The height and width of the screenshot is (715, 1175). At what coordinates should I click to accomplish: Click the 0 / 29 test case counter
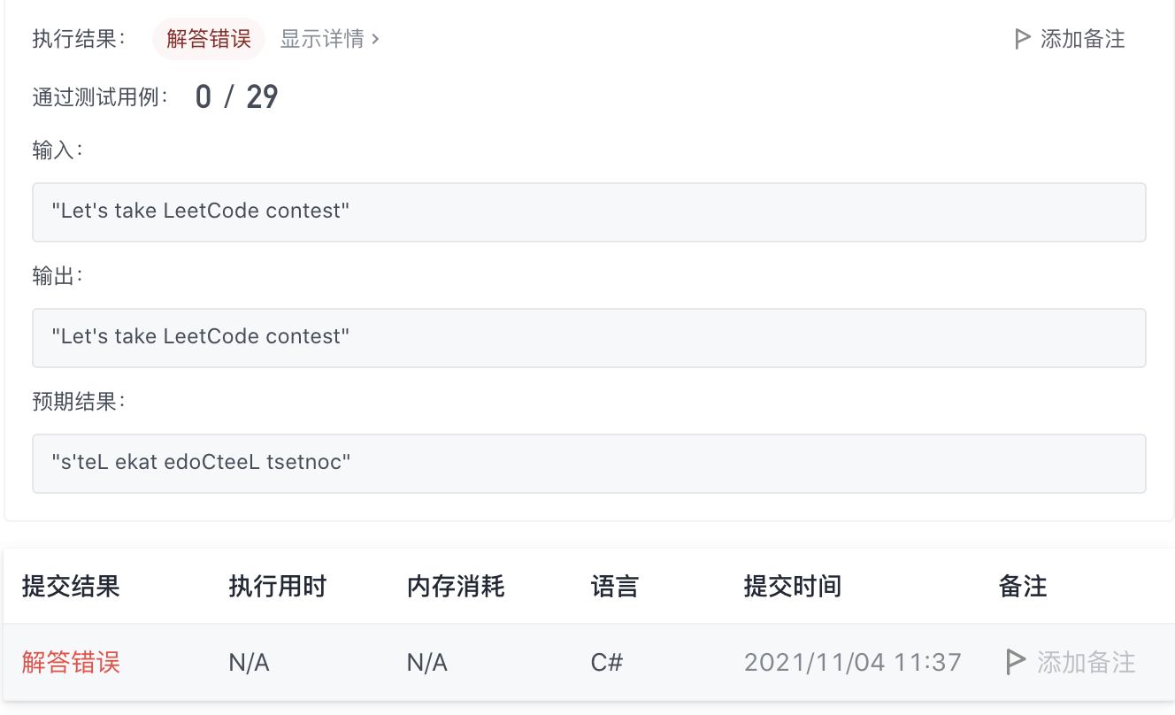pyautogui.click(x=235, y=96)
